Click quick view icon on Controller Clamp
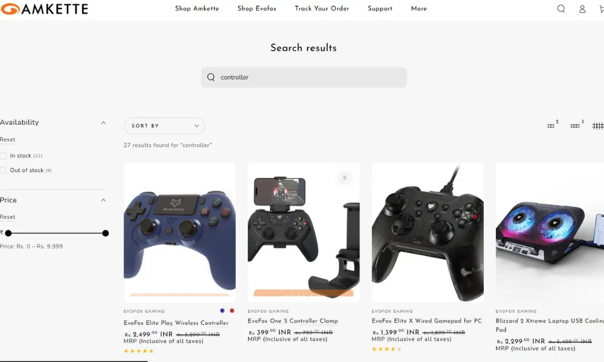The image size is (604, 362). coord(345,178)
